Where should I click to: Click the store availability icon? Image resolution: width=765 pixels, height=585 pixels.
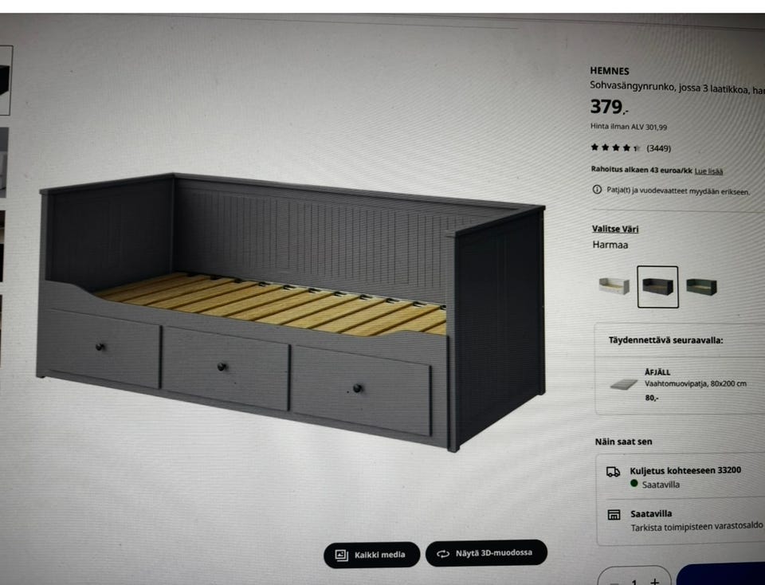[x=614, y=515]
